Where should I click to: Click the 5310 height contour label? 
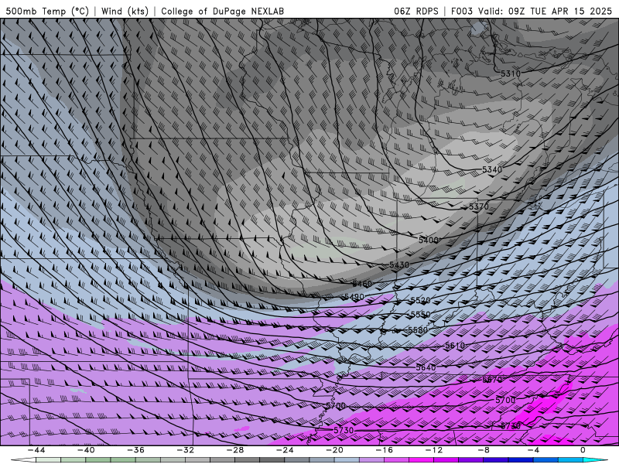click(511, 73)
